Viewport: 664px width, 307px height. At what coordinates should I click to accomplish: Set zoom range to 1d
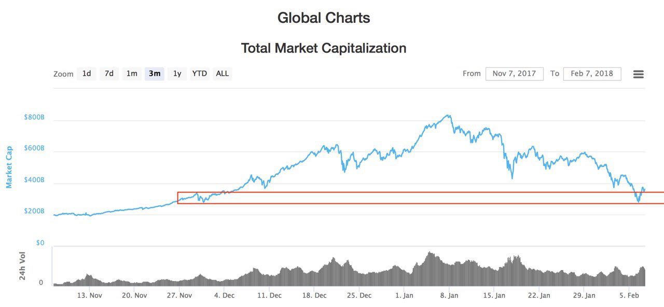(x=87, y=74)
